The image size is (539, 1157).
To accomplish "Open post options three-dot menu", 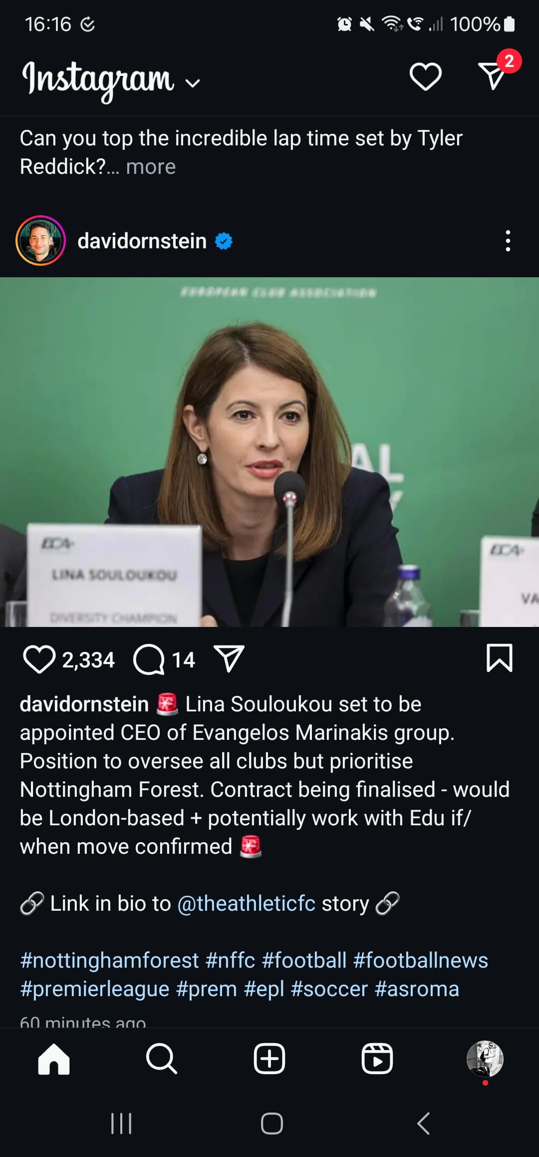I will pos(508,241).
